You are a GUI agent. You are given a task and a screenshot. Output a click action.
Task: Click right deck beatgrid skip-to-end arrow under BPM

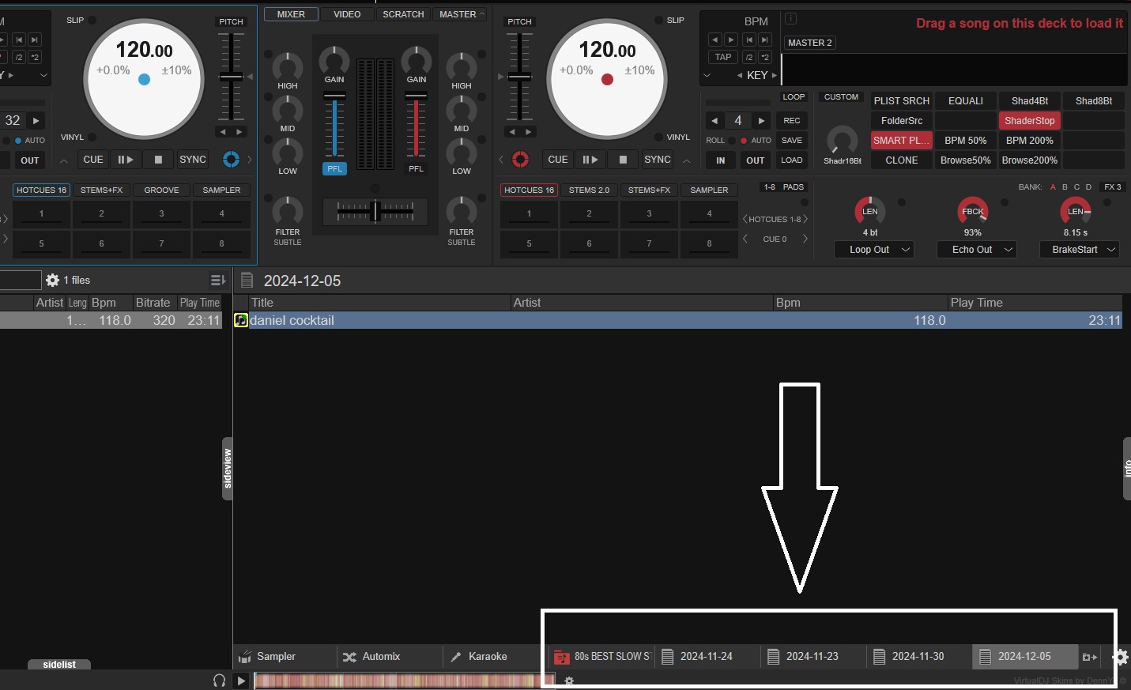pos(765,40)
